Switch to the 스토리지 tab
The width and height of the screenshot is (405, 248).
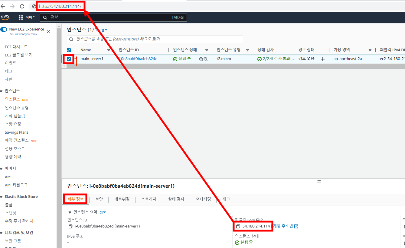coord(149,199)
